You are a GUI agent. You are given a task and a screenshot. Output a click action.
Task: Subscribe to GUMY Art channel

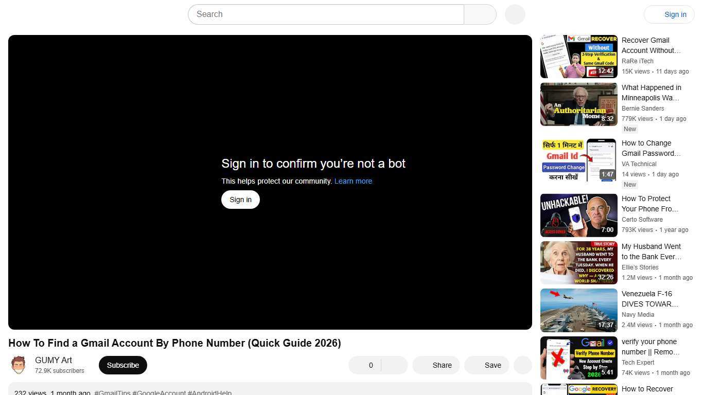point(122,365)
